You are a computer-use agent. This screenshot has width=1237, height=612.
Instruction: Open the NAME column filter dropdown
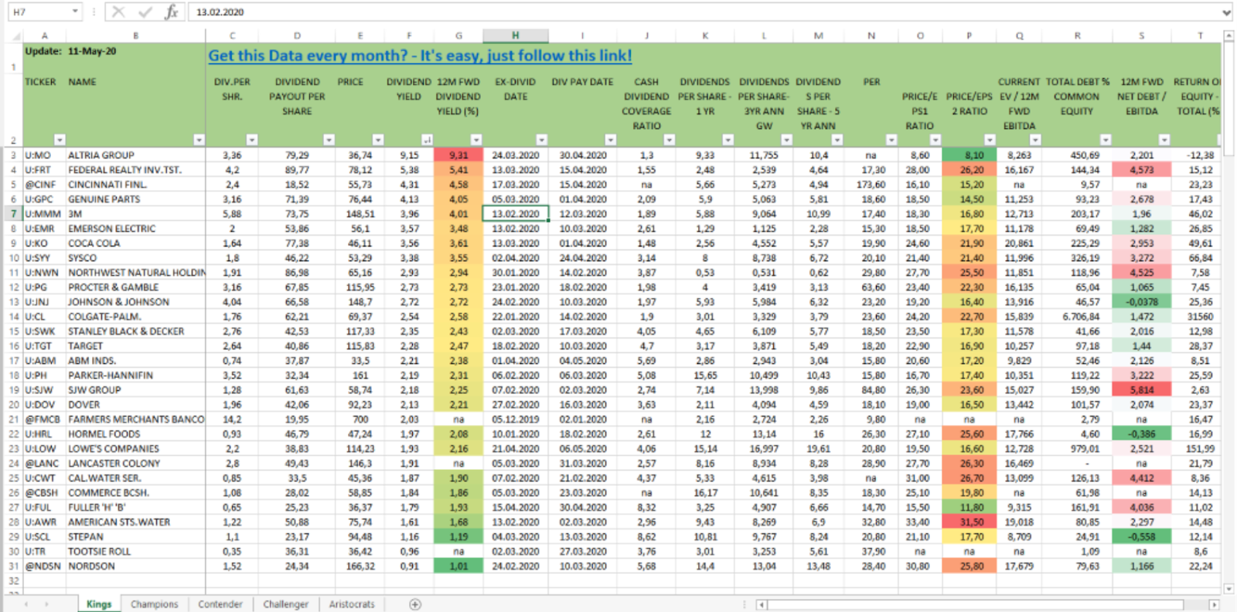[x=199, y=140]
